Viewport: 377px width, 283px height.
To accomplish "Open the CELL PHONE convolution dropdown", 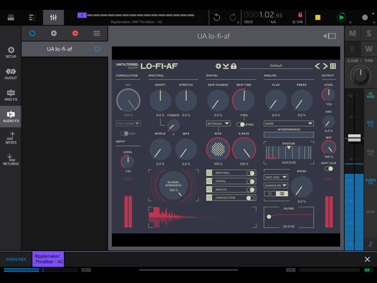I will pyautogui.click(x=128, y=123).
